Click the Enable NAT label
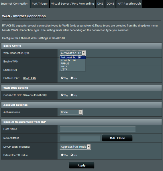The height and width of the screenshot is (171, 163). click(x=10, y=70)
